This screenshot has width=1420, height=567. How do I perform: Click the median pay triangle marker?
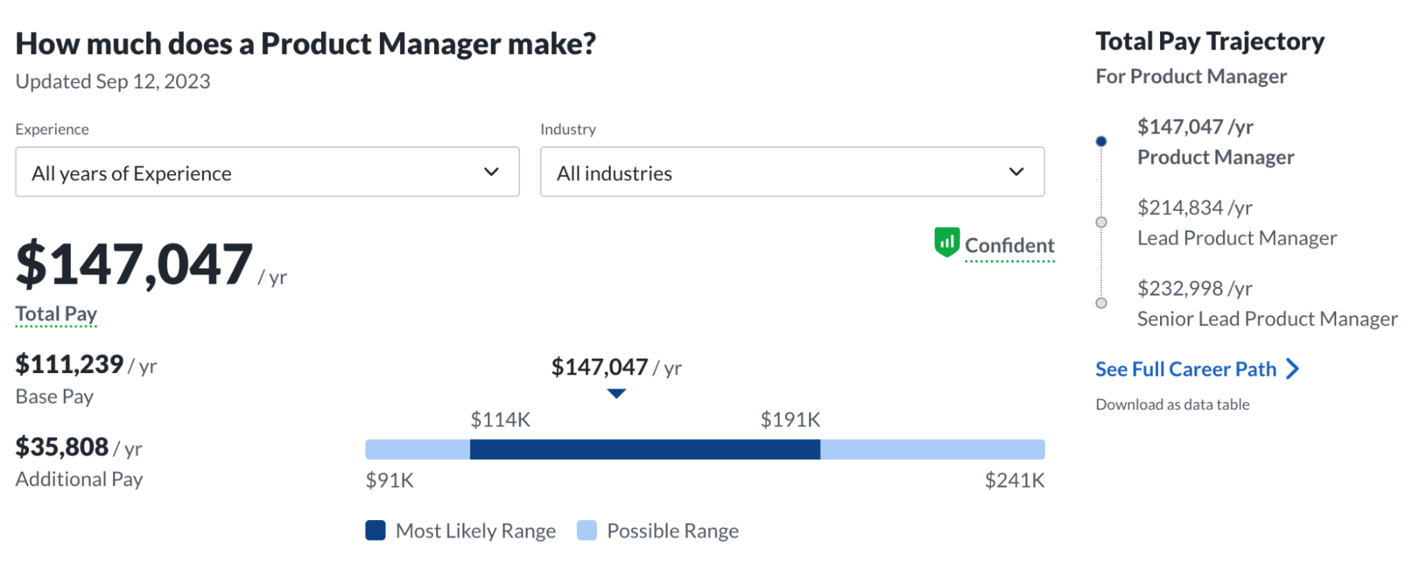[x=616, y=394]
